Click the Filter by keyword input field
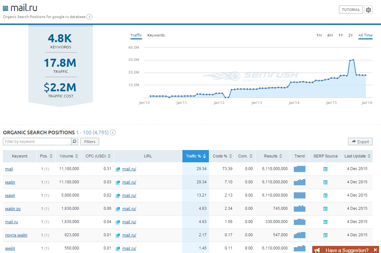Viewport: 381px width, 253px height. tap(37, 142)
